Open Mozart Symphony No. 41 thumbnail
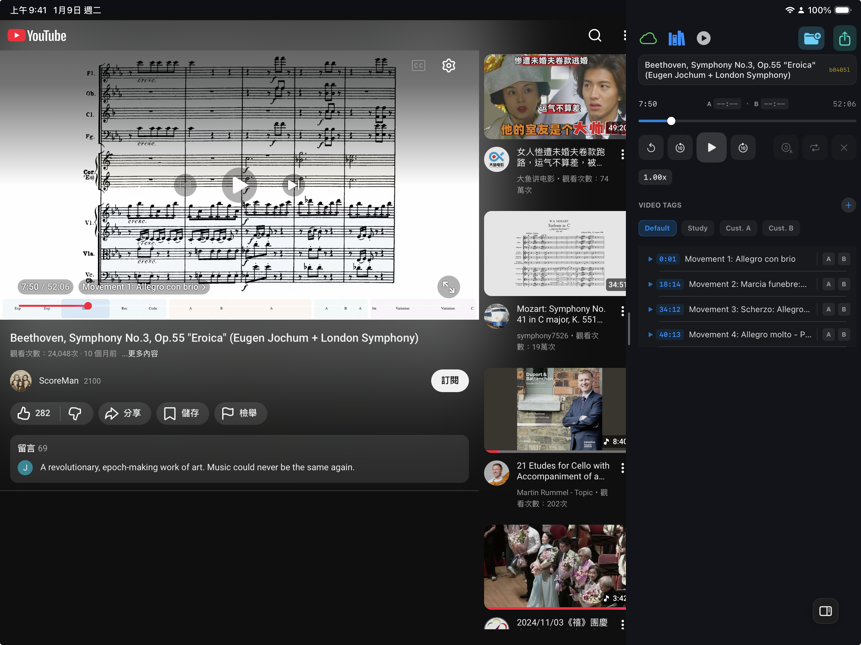This screenshot has width=861, height=645. (x=555, y=253)
